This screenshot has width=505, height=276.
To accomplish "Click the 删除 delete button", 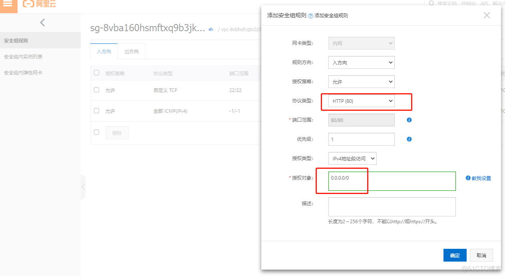I will tap(117, 133).
